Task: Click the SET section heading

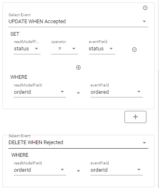Action: coord(15,34)
